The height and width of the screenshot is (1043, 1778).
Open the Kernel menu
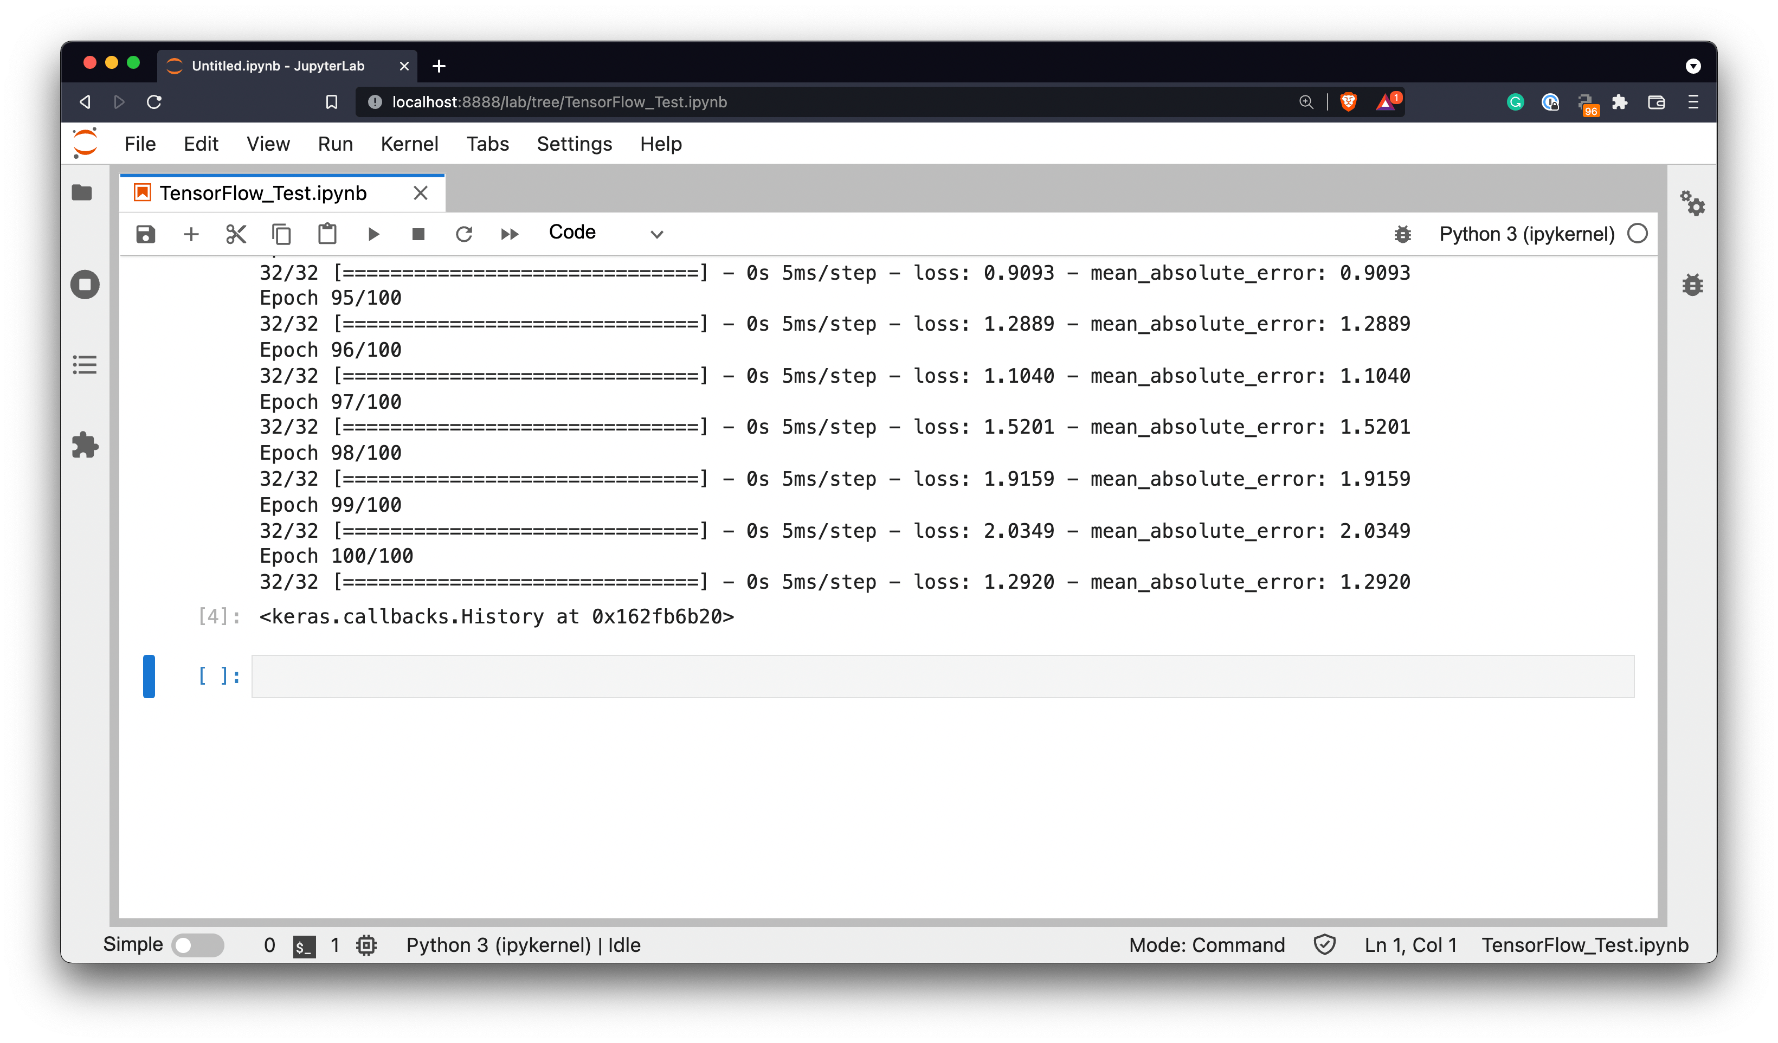pyautogui.click(x=410, y=143)
